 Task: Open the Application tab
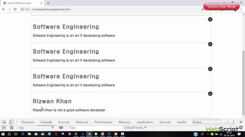point(145,122)
